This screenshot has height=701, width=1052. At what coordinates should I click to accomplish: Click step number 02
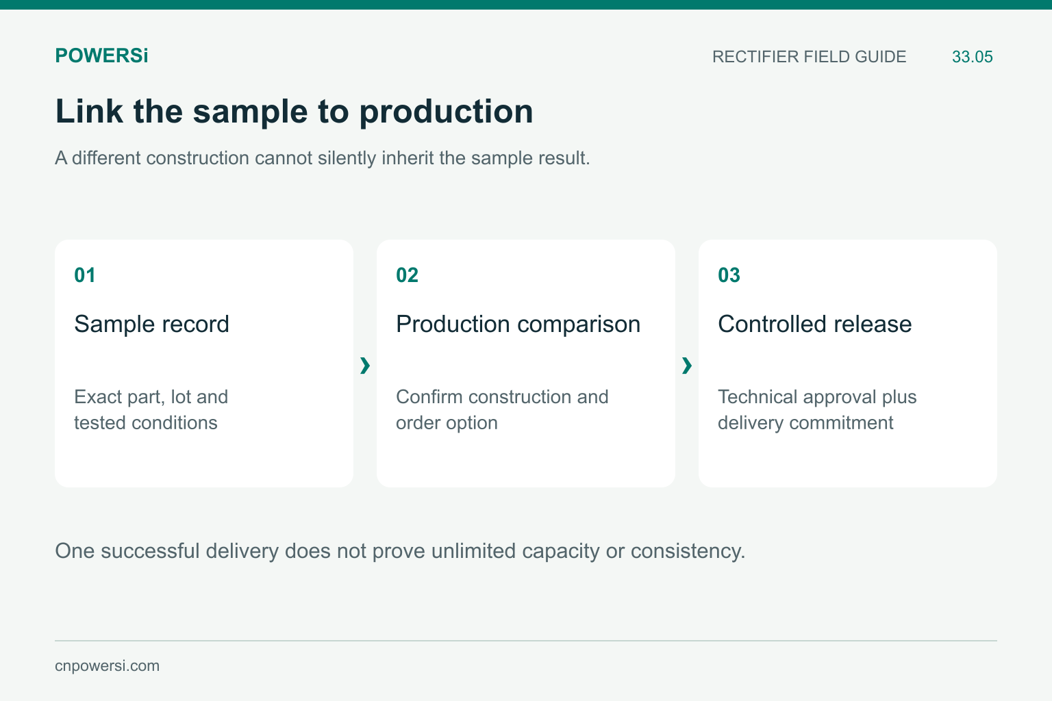point(407,275)
